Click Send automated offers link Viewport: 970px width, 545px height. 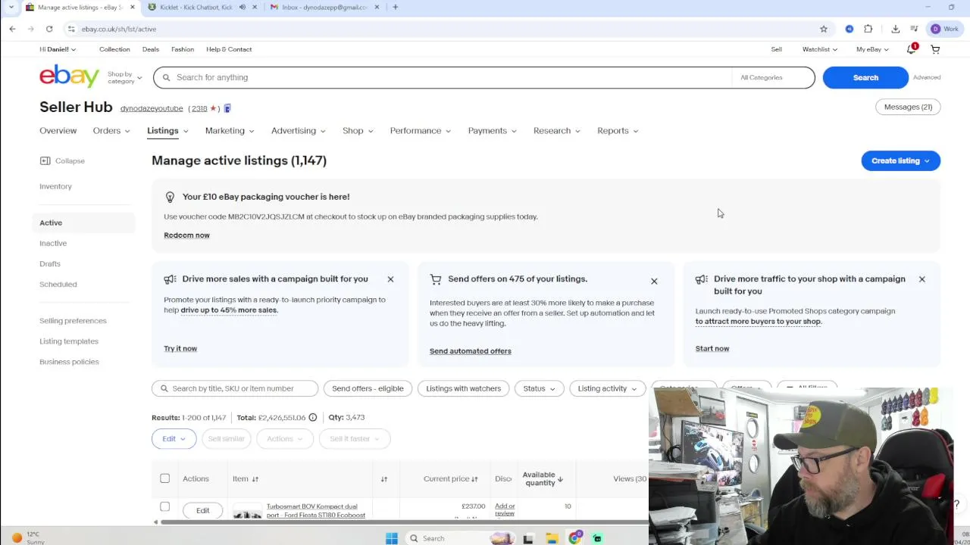tap(471, 350)
